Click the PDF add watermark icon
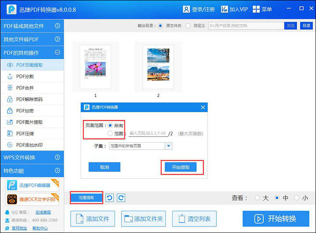The height and width of the screenshot is (233, 316). point(10,145)
